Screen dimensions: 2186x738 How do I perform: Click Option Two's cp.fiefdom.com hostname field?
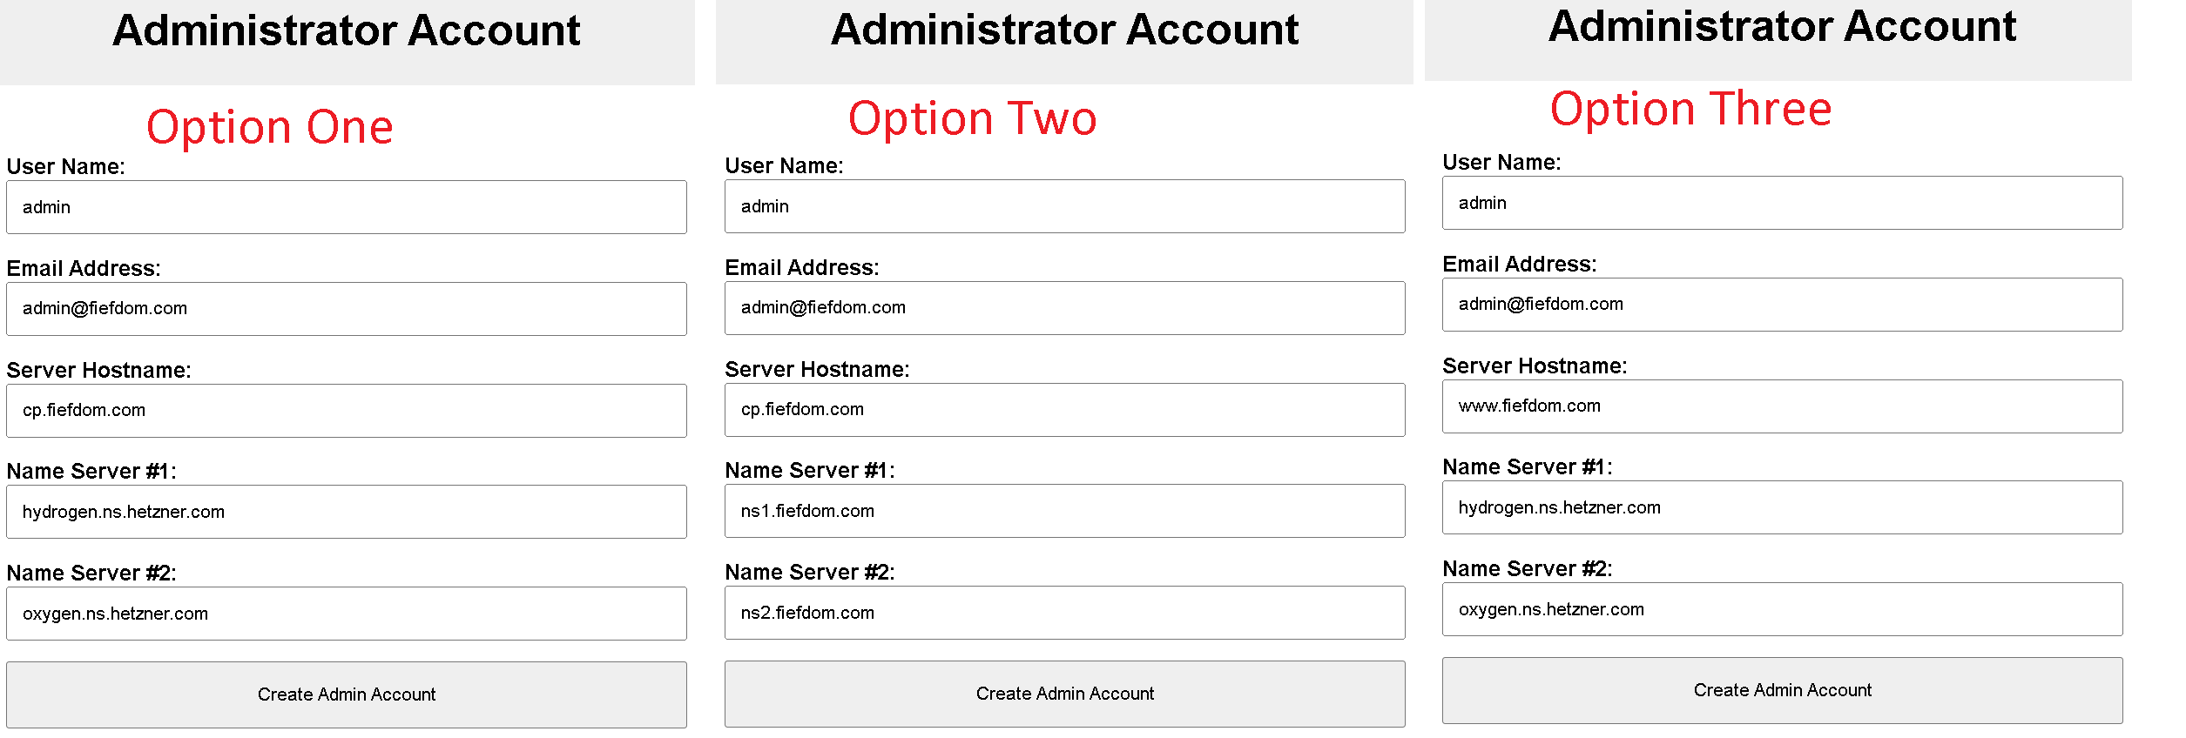pyautogui.click(x=1064, y=410)
